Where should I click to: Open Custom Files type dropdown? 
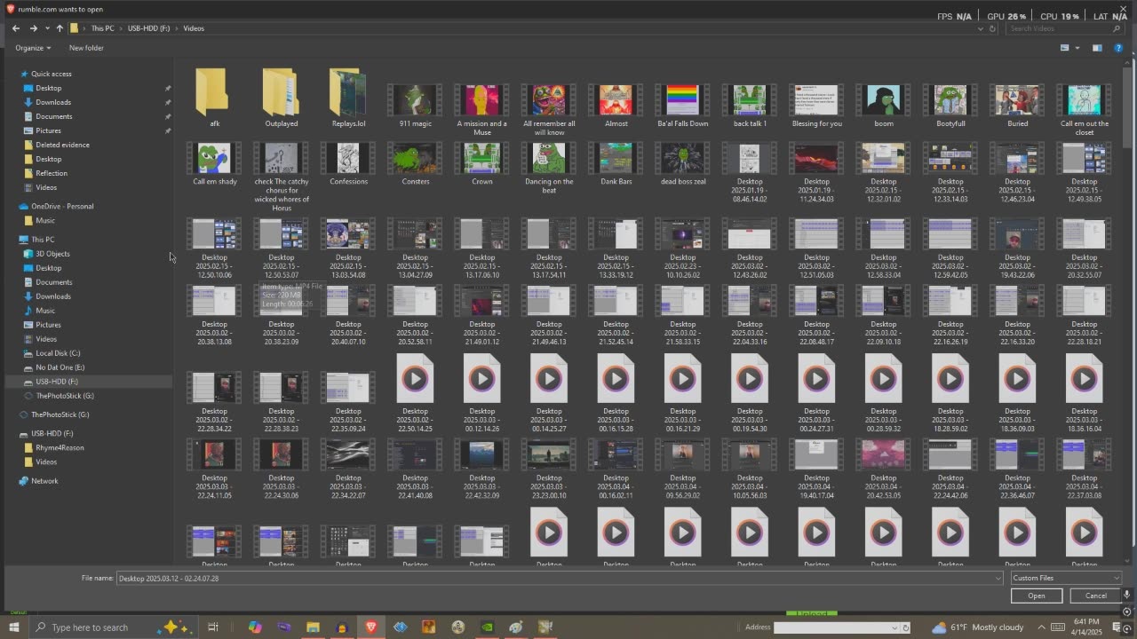(1066, 578)
